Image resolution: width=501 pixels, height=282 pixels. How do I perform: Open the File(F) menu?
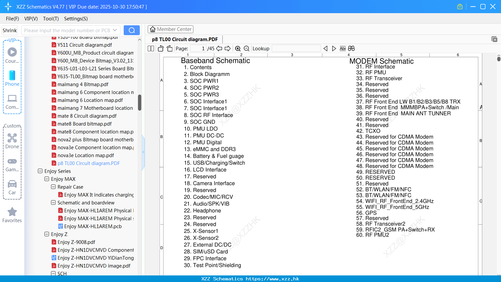click(x=13, y=19)
